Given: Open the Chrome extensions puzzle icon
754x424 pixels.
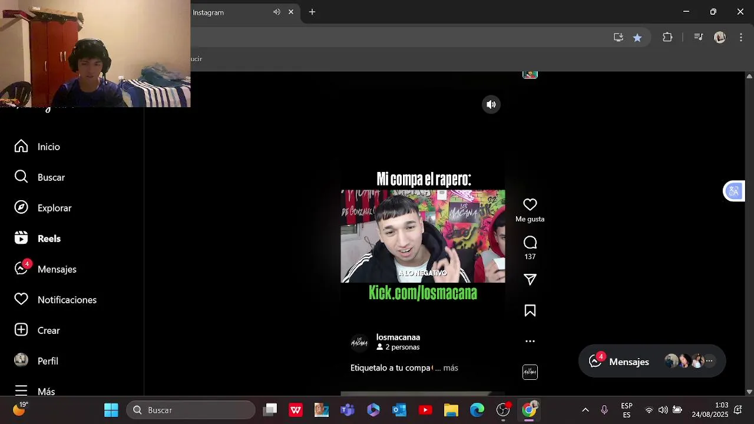Looking at the screenshot, I should (x=667, y=37).
